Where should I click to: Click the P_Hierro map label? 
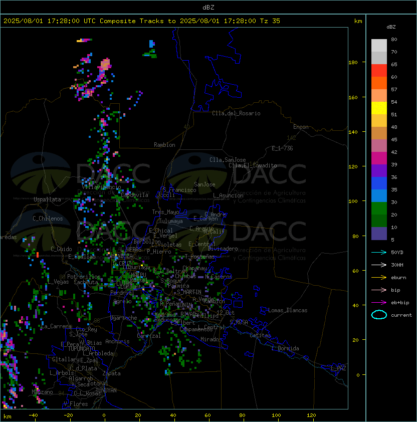[x=159, y=252]
